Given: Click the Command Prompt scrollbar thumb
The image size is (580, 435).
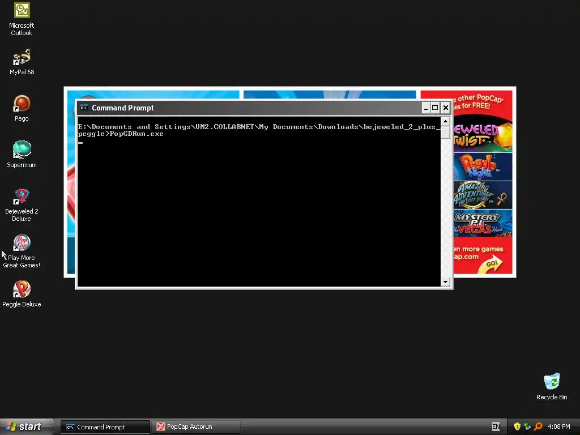Looking at the screenshot, I should (x=445, y=132).
